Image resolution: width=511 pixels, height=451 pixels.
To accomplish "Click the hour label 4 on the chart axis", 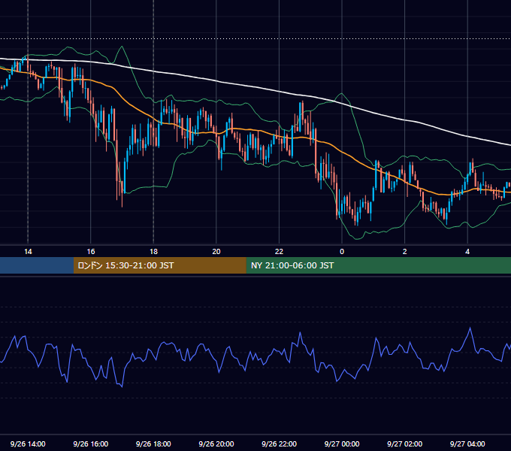I will point(467,252).
